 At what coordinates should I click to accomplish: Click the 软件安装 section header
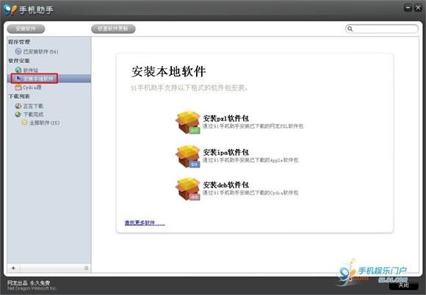(19, 61)
